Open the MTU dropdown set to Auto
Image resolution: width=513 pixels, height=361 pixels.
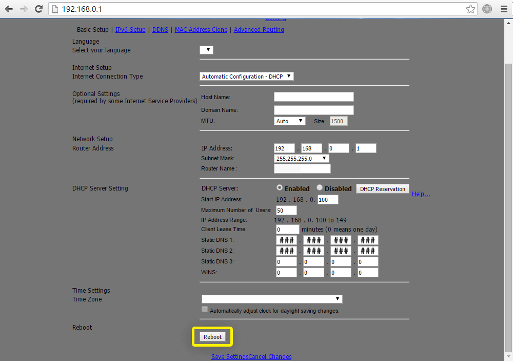(x=289, y=121)
